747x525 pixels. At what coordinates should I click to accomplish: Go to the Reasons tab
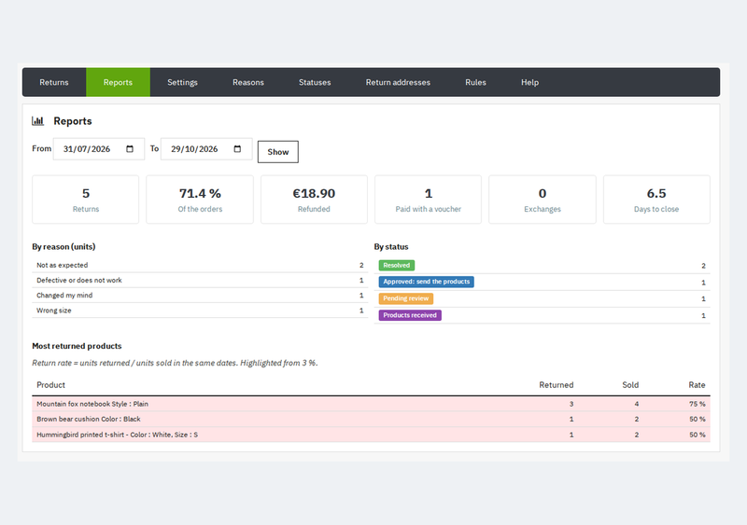pyautogui.click(x=248, y=82)
